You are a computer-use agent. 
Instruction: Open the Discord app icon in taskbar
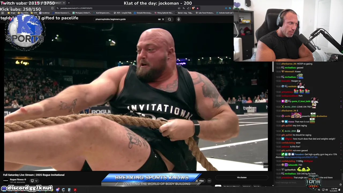click(x=57, y=190)
